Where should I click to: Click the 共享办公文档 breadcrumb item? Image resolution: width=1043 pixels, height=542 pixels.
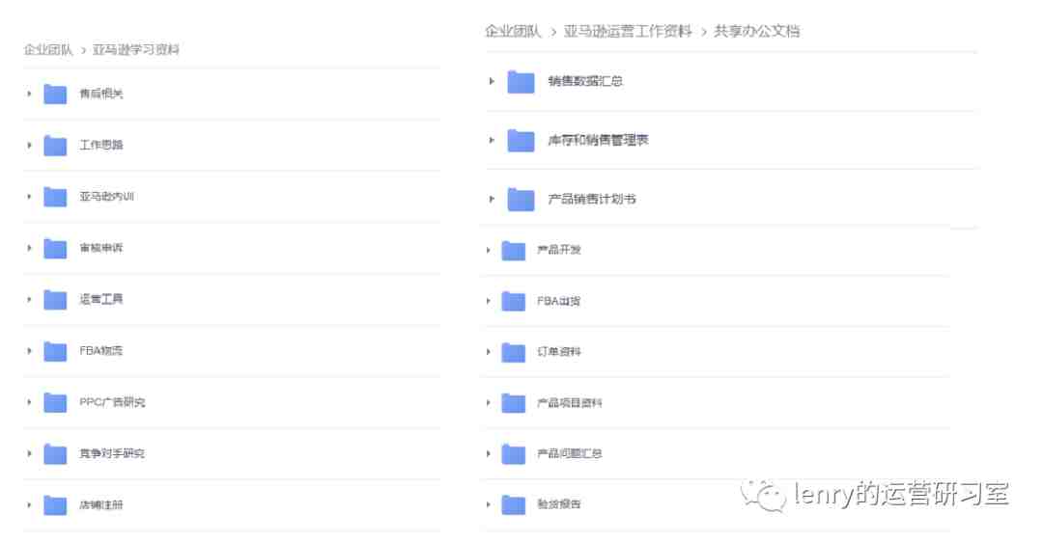[x=756, y=31]
